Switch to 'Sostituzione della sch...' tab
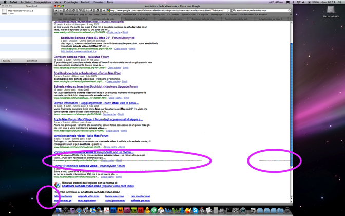Screen dimensions: 345x216 click(x=237, y=19)
